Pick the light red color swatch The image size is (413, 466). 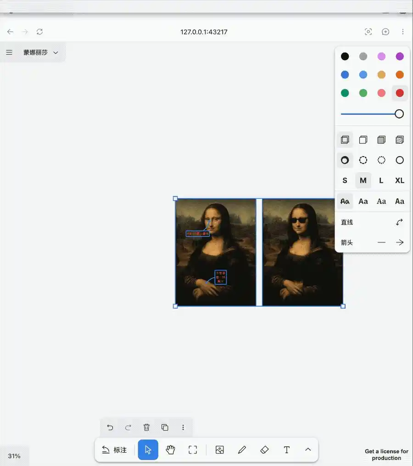[381, 93]
